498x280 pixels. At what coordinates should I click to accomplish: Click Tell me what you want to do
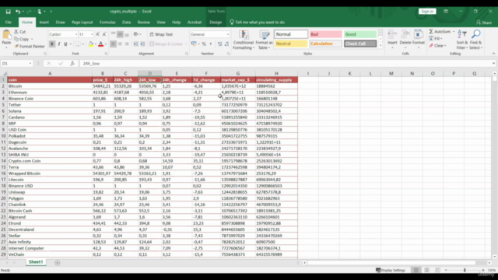260,23
